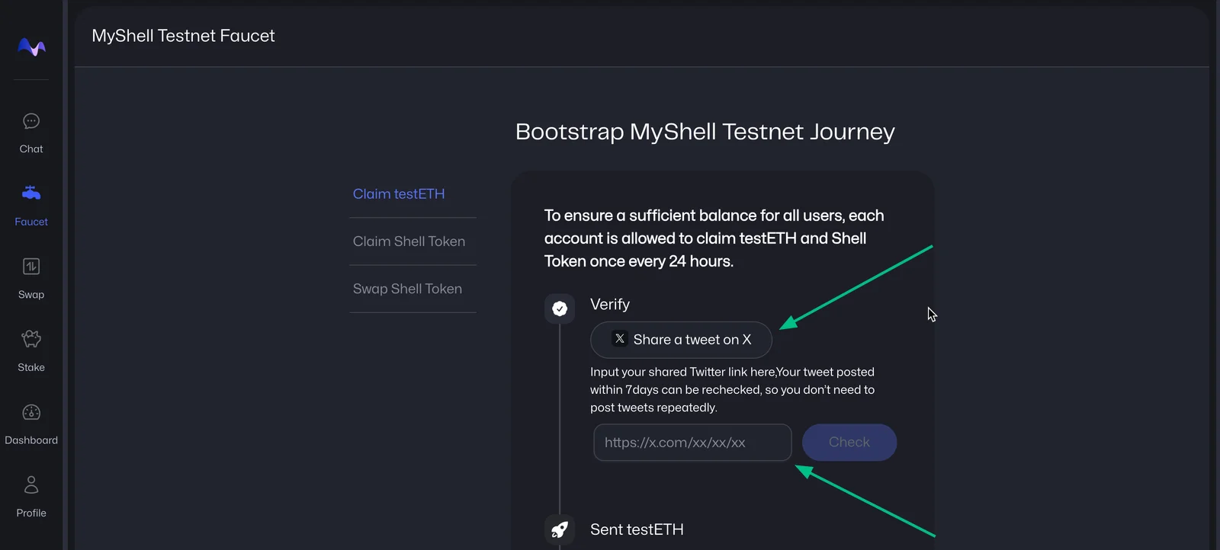
Task: Focus the tweet link input field
Action: pyautogui.click(x=692, y=443)
